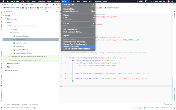Choose Migrate to AndroidX menu item

pyautogui.click(x=78, y=46)
